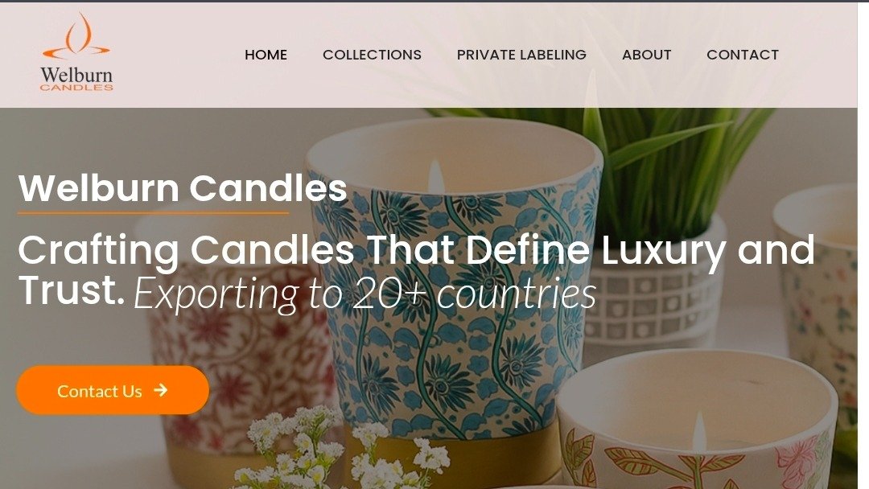Click the arrow icon inside Contact Us

(161, 390)
